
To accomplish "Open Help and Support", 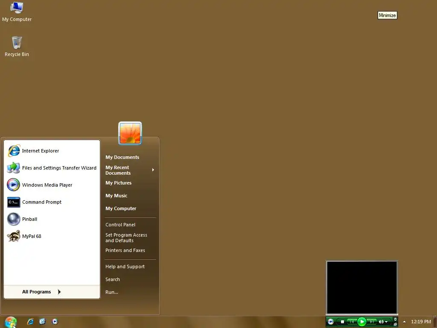I will 130,266.
